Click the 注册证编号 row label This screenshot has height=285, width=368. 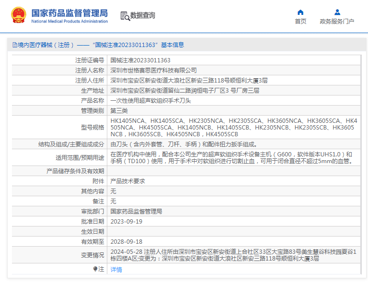(x=90, y=60)
